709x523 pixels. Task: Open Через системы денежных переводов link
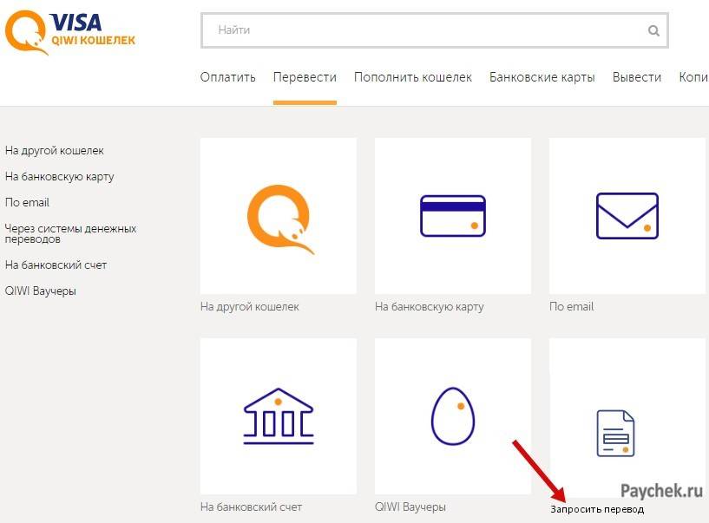tap(70, 233)
